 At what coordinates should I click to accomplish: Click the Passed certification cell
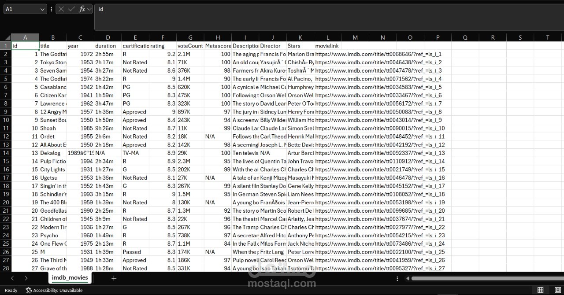(135, 252)
